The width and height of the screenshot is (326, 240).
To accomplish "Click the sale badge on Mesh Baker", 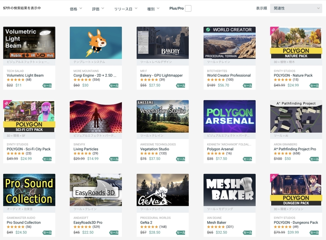I will [247, 232].
